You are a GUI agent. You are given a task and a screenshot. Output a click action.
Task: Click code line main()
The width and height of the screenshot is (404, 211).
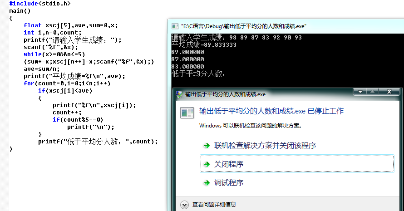(20, 11)
